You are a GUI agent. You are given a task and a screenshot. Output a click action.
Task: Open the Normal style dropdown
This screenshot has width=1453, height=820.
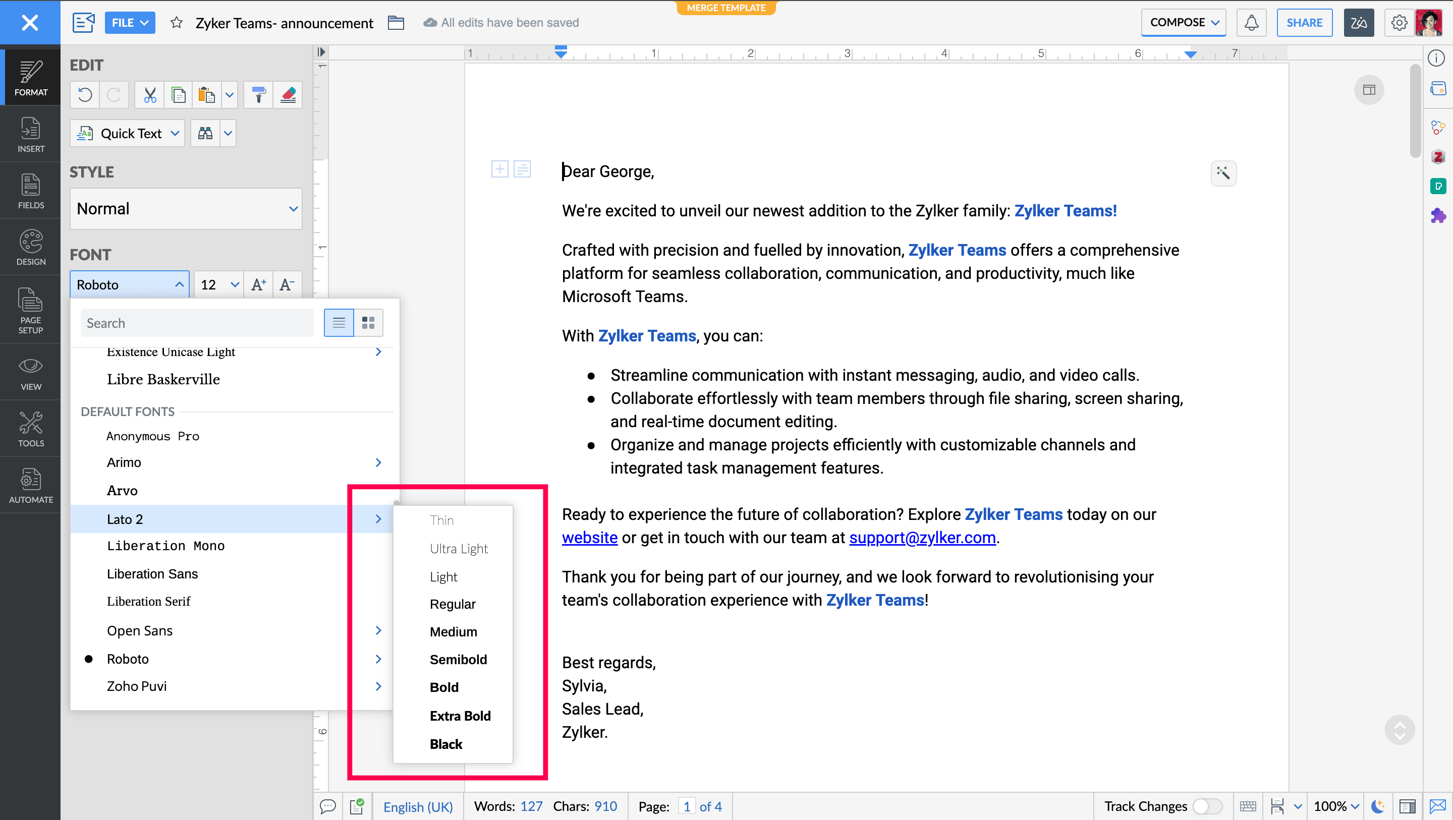click(186, 209)
